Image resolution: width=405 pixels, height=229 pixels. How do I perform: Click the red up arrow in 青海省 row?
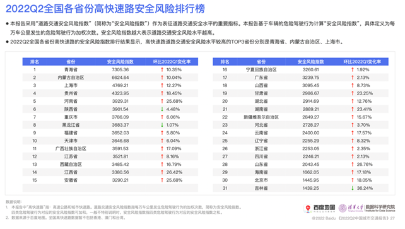coord(162,69)
